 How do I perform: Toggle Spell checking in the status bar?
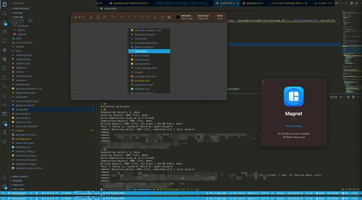pyautogui.click(x=320, y=193)
